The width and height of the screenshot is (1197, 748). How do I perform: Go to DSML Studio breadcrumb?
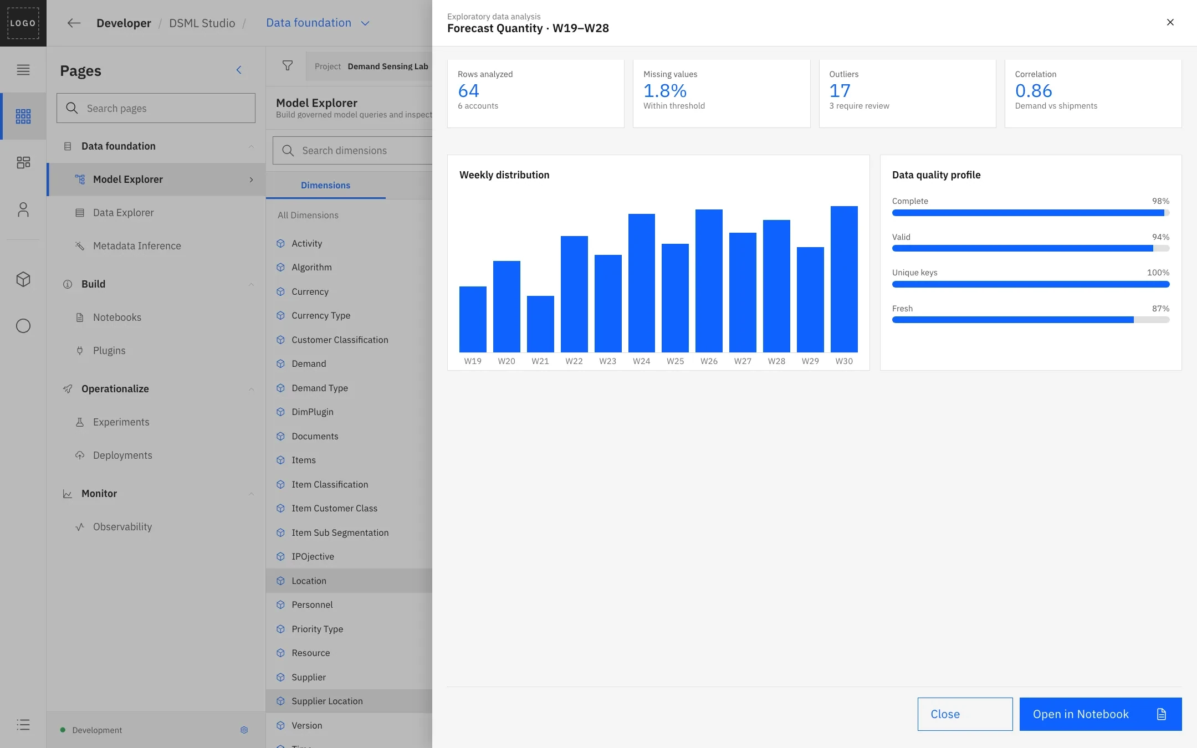pyautogui.click(x=202, y=23)
